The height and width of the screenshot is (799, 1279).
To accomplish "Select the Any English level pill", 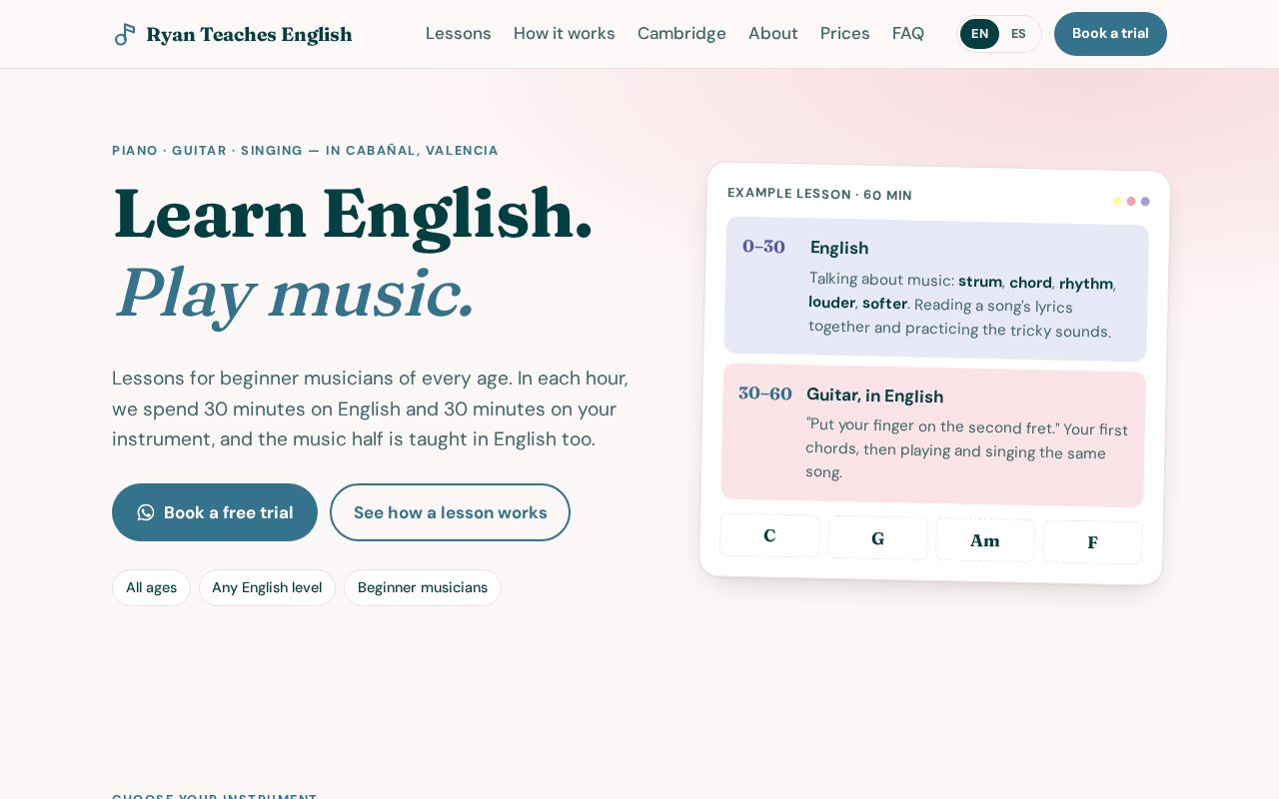I will pos(267,587).
